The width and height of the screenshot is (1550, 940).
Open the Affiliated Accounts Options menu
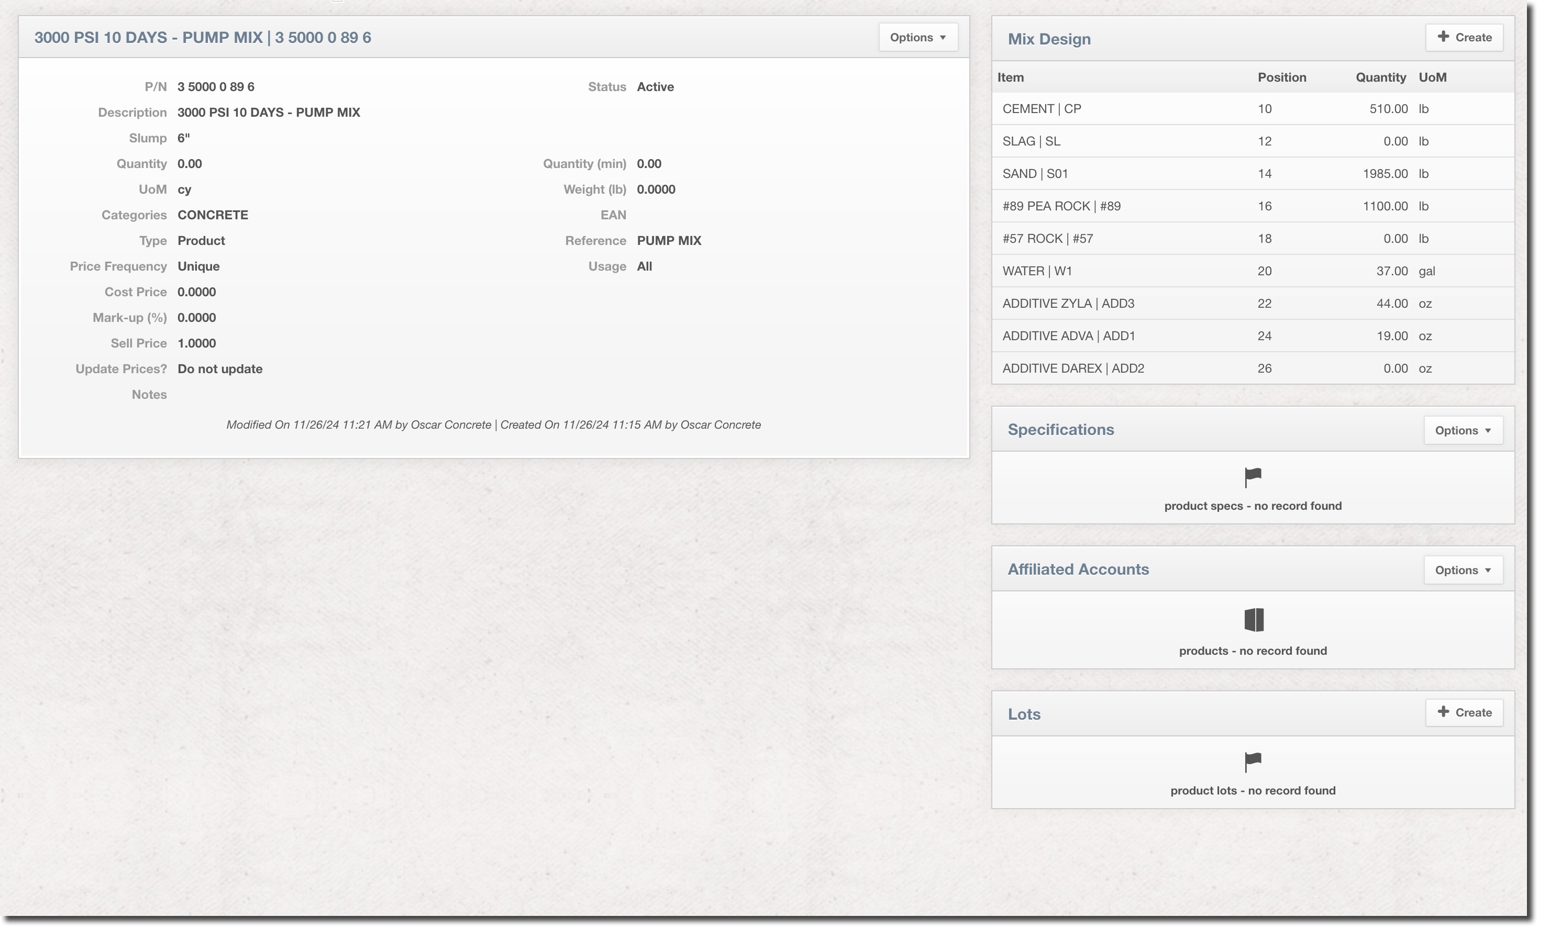click(1463, 569)
